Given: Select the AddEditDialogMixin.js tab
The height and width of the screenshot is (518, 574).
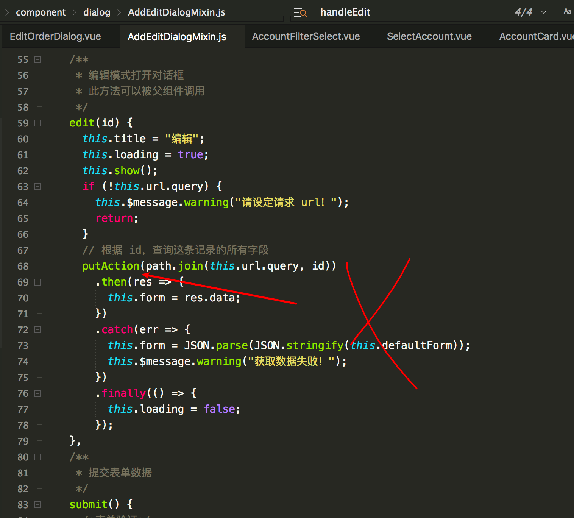Looking at the screenshot, I should pyautogui.click(x=177, y=36).
